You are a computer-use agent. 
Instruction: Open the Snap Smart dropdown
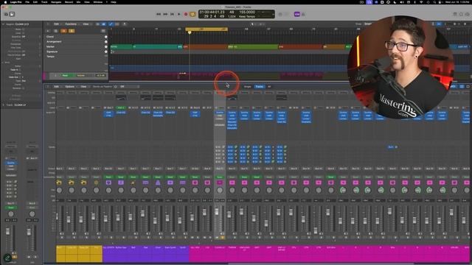(x=368, y=24)
